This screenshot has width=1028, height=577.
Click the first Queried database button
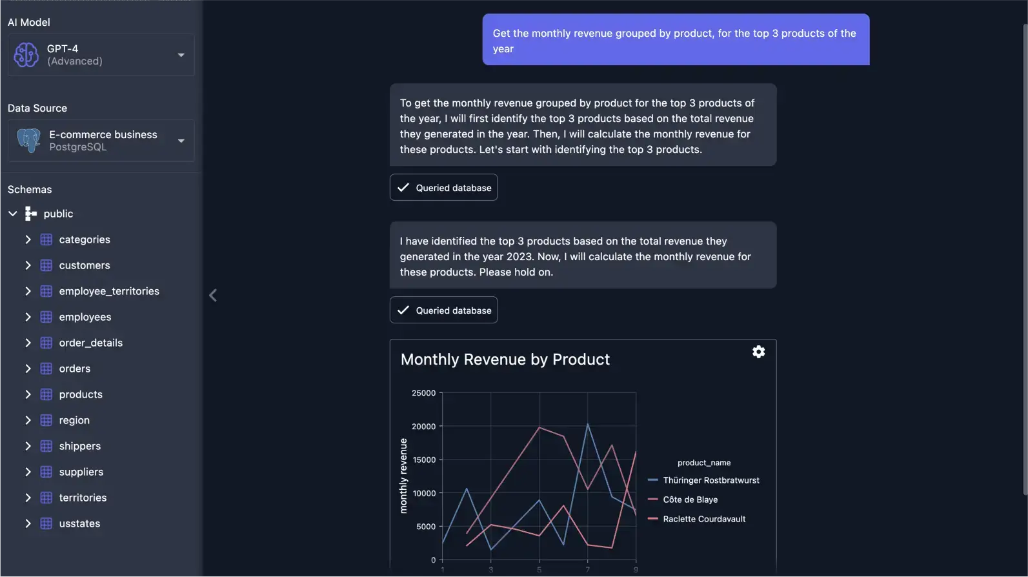click(x=444, y=188)
